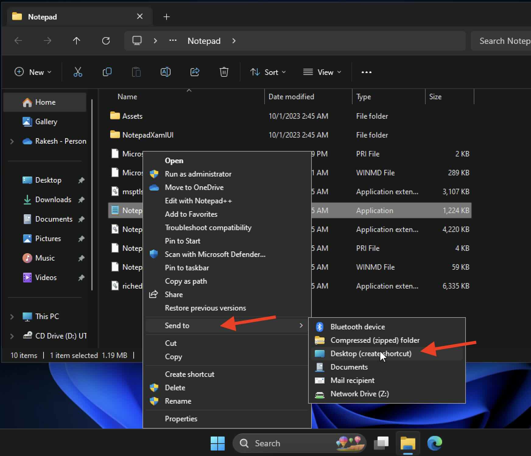Viewport: 531px width, 456px height.
Task: Paste using the toolbar paste icon
Action: (x=136, y=72)
